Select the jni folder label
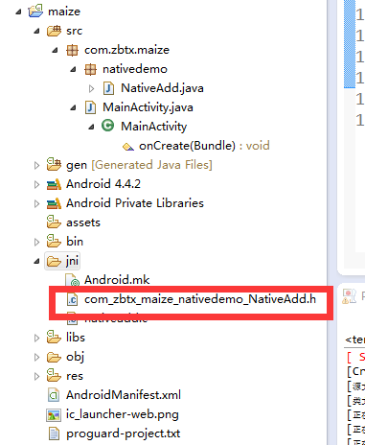Screen dimensions: 365x445 (72, 261)
